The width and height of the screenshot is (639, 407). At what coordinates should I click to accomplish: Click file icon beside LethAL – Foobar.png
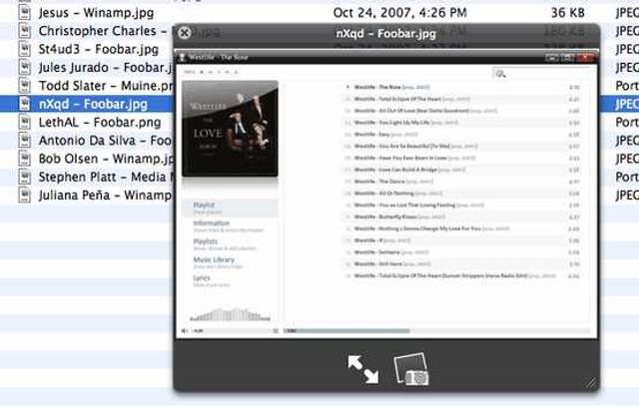[25, 122]
